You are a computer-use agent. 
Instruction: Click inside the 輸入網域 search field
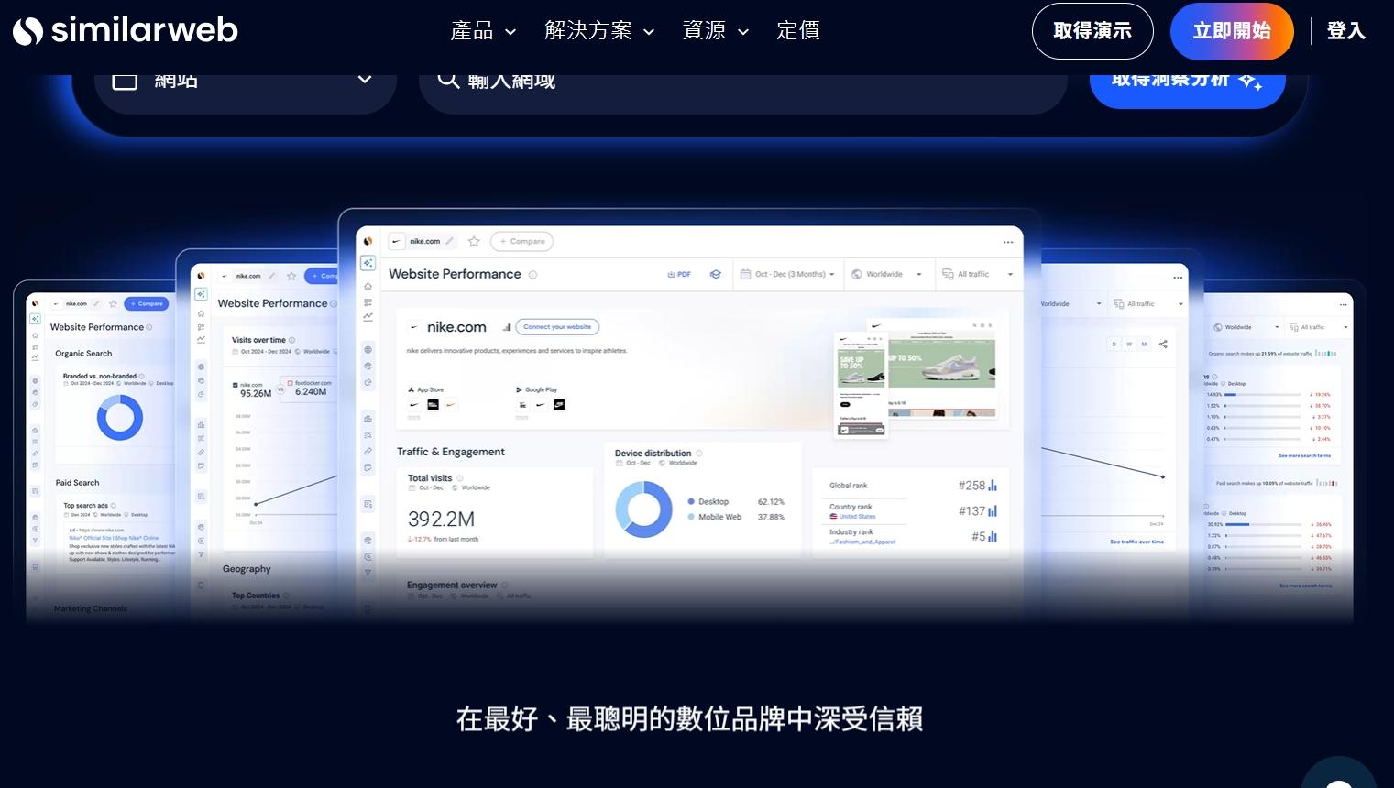[x=642, y=80]
